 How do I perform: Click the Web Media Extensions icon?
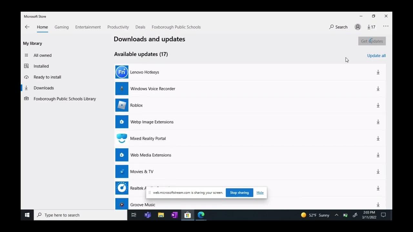(x=122, y=155)
